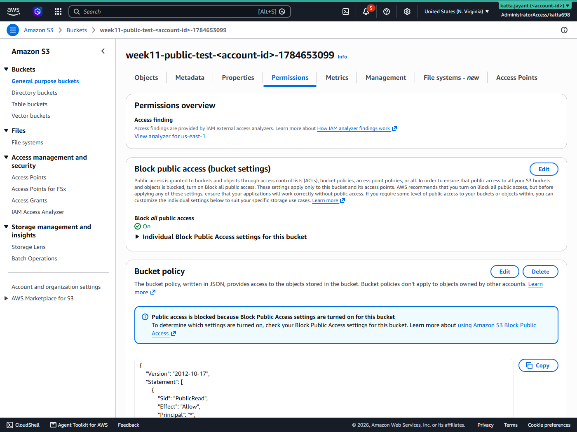Switch to the Objects tab
Screen dimensions: 577x432
point(146,77)
